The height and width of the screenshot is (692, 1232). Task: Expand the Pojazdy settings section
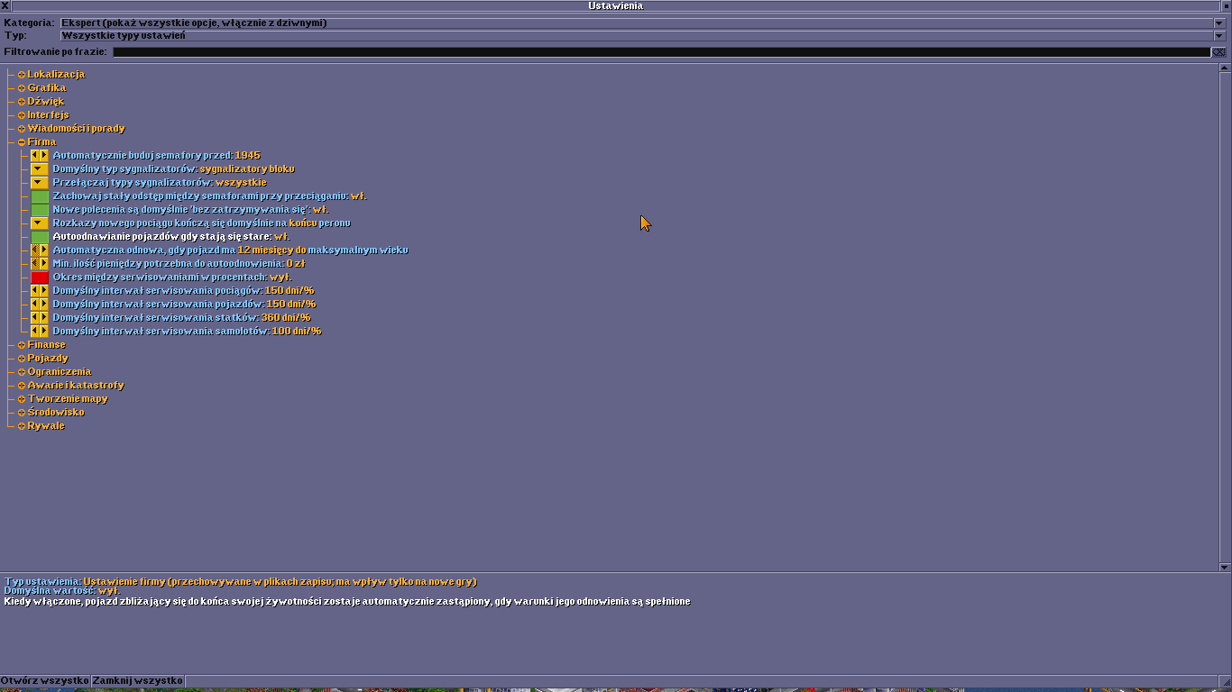[x=22, y=359]
